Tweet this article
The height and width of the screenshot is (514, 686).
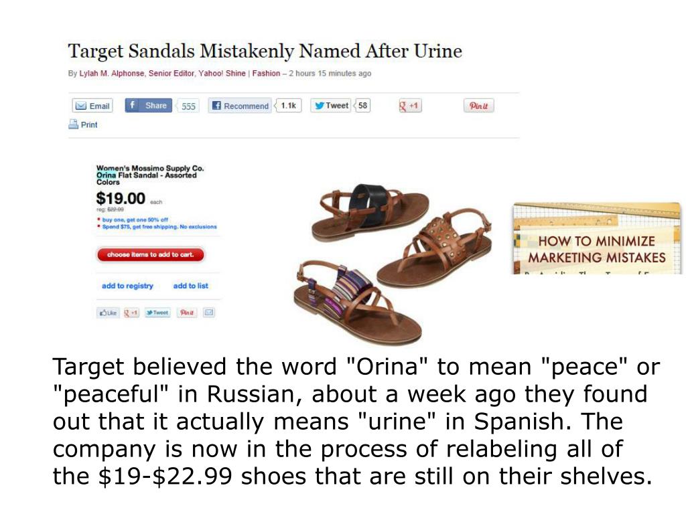pyautogui.click(x=331, y=105)
